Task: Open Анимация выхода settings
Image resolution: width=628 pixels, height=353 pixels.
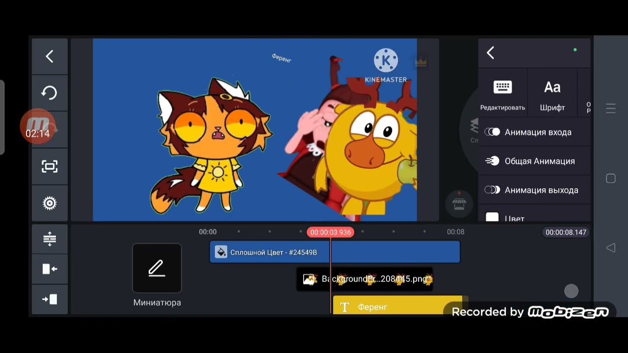Action: coord(534,190)
